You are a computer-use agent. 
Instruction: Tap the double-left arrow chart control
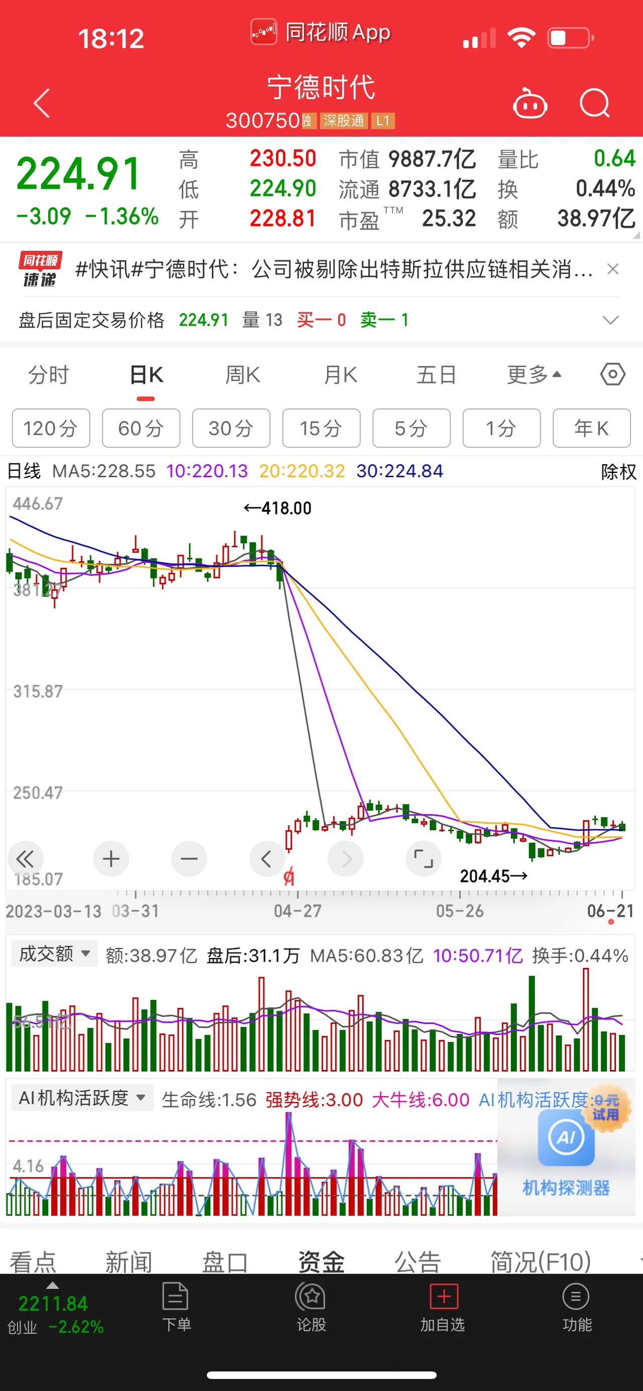pyautogui.click(x=25, y=859)
